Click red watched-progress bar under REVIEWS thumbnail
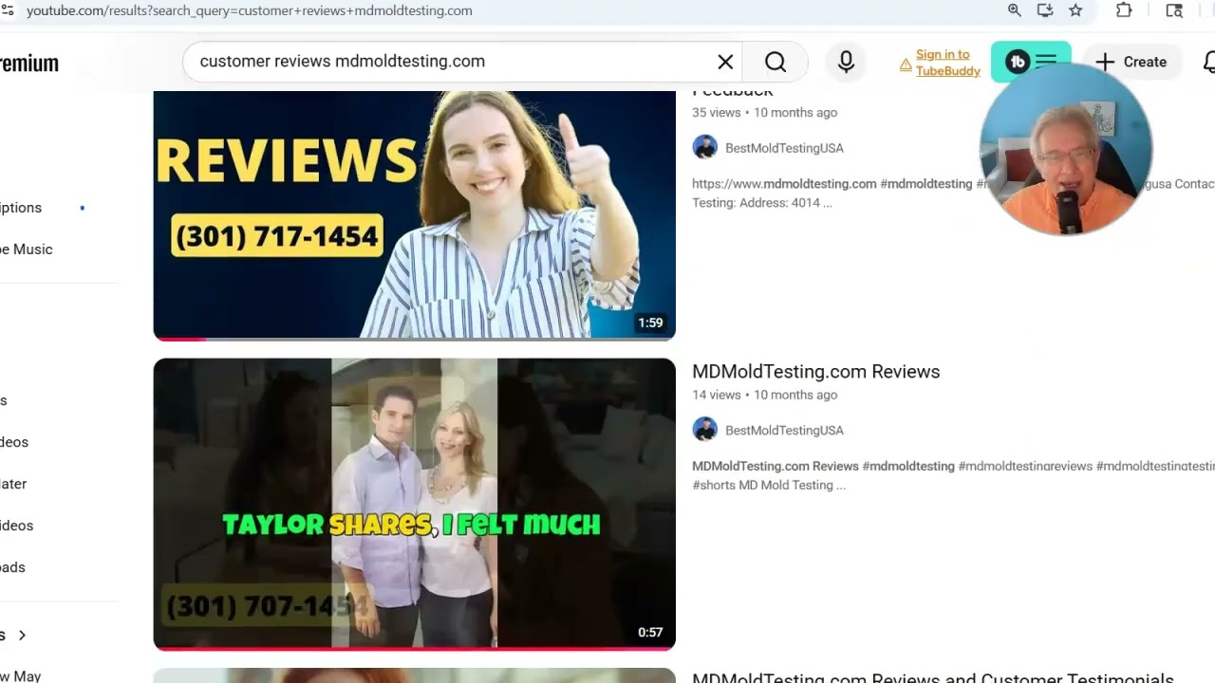 (x=179, y=338)
